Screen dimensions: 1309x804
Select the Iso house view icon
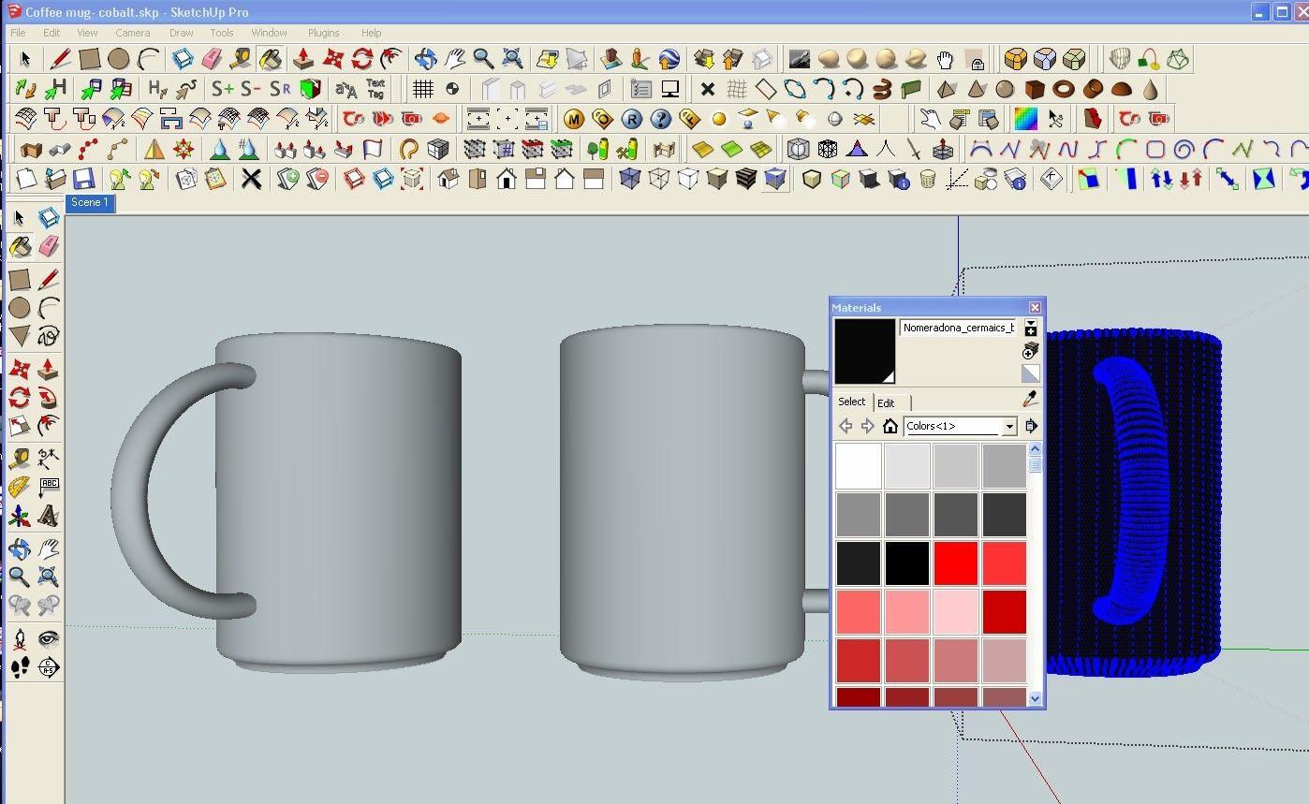449,178
